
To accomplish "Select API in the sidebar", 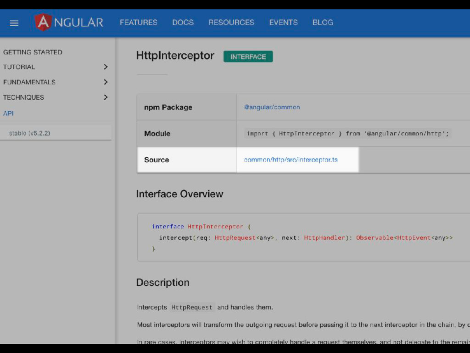I will [8, 113].
